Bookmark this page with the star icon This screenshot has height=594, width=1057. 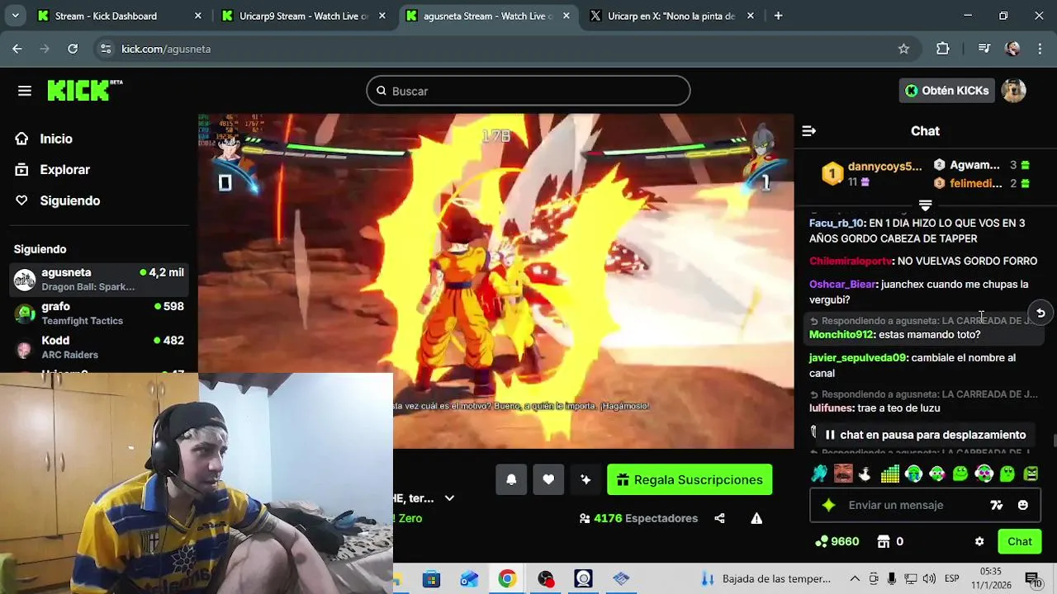pyautogui.click(x=903, y=49)
